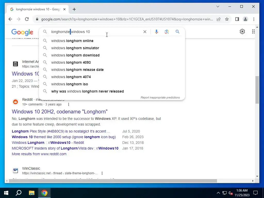Open the Internet Archive result title
The height and width of the screenshot is (198, 264).
(26, 74)
